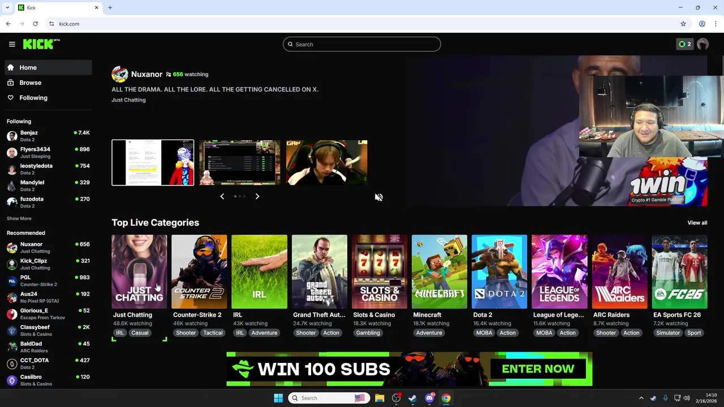The width and height of the screenshot is (724, 407).
Task: Click the Gambling tag under Slots & Casino
Action: coord(368,333)
